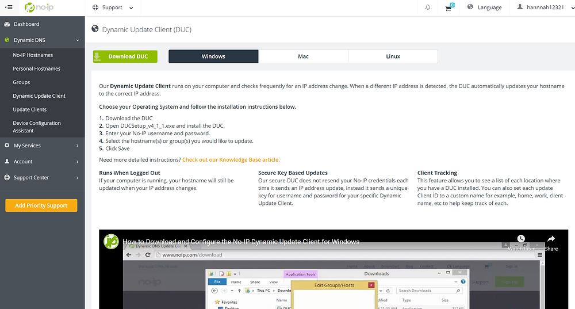Screen dimensions: 575x309
Task: Click the My Services gear icon
Action: click(7, 146)
